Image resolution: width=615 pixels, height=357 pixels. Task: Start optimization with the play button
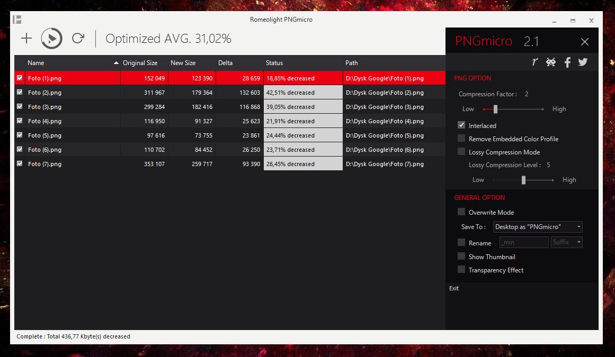click(52, 39)
